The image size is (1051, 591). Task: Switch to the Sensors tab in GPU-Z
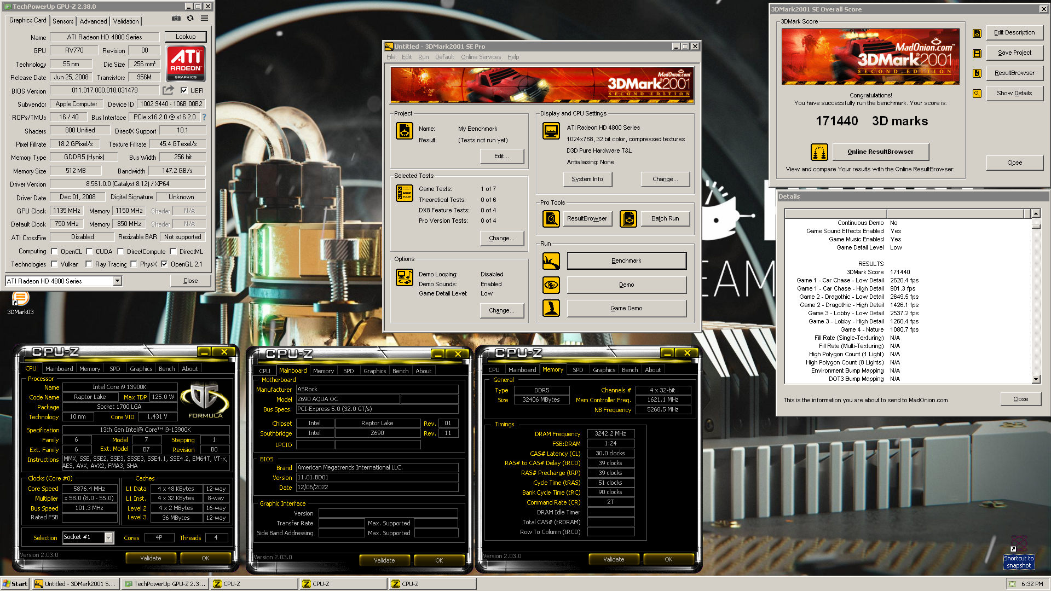[63, 21]
